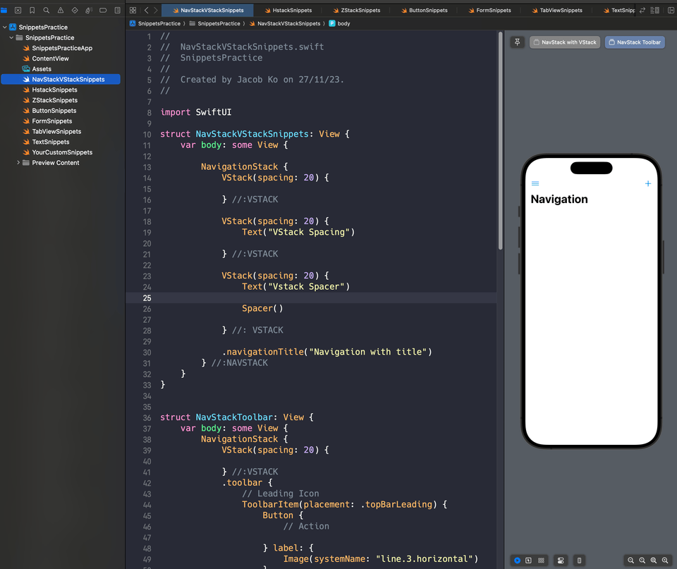Screen dimensions: 677x569
Task: Enable Live preview mode
Action: (x=517, y=561)
